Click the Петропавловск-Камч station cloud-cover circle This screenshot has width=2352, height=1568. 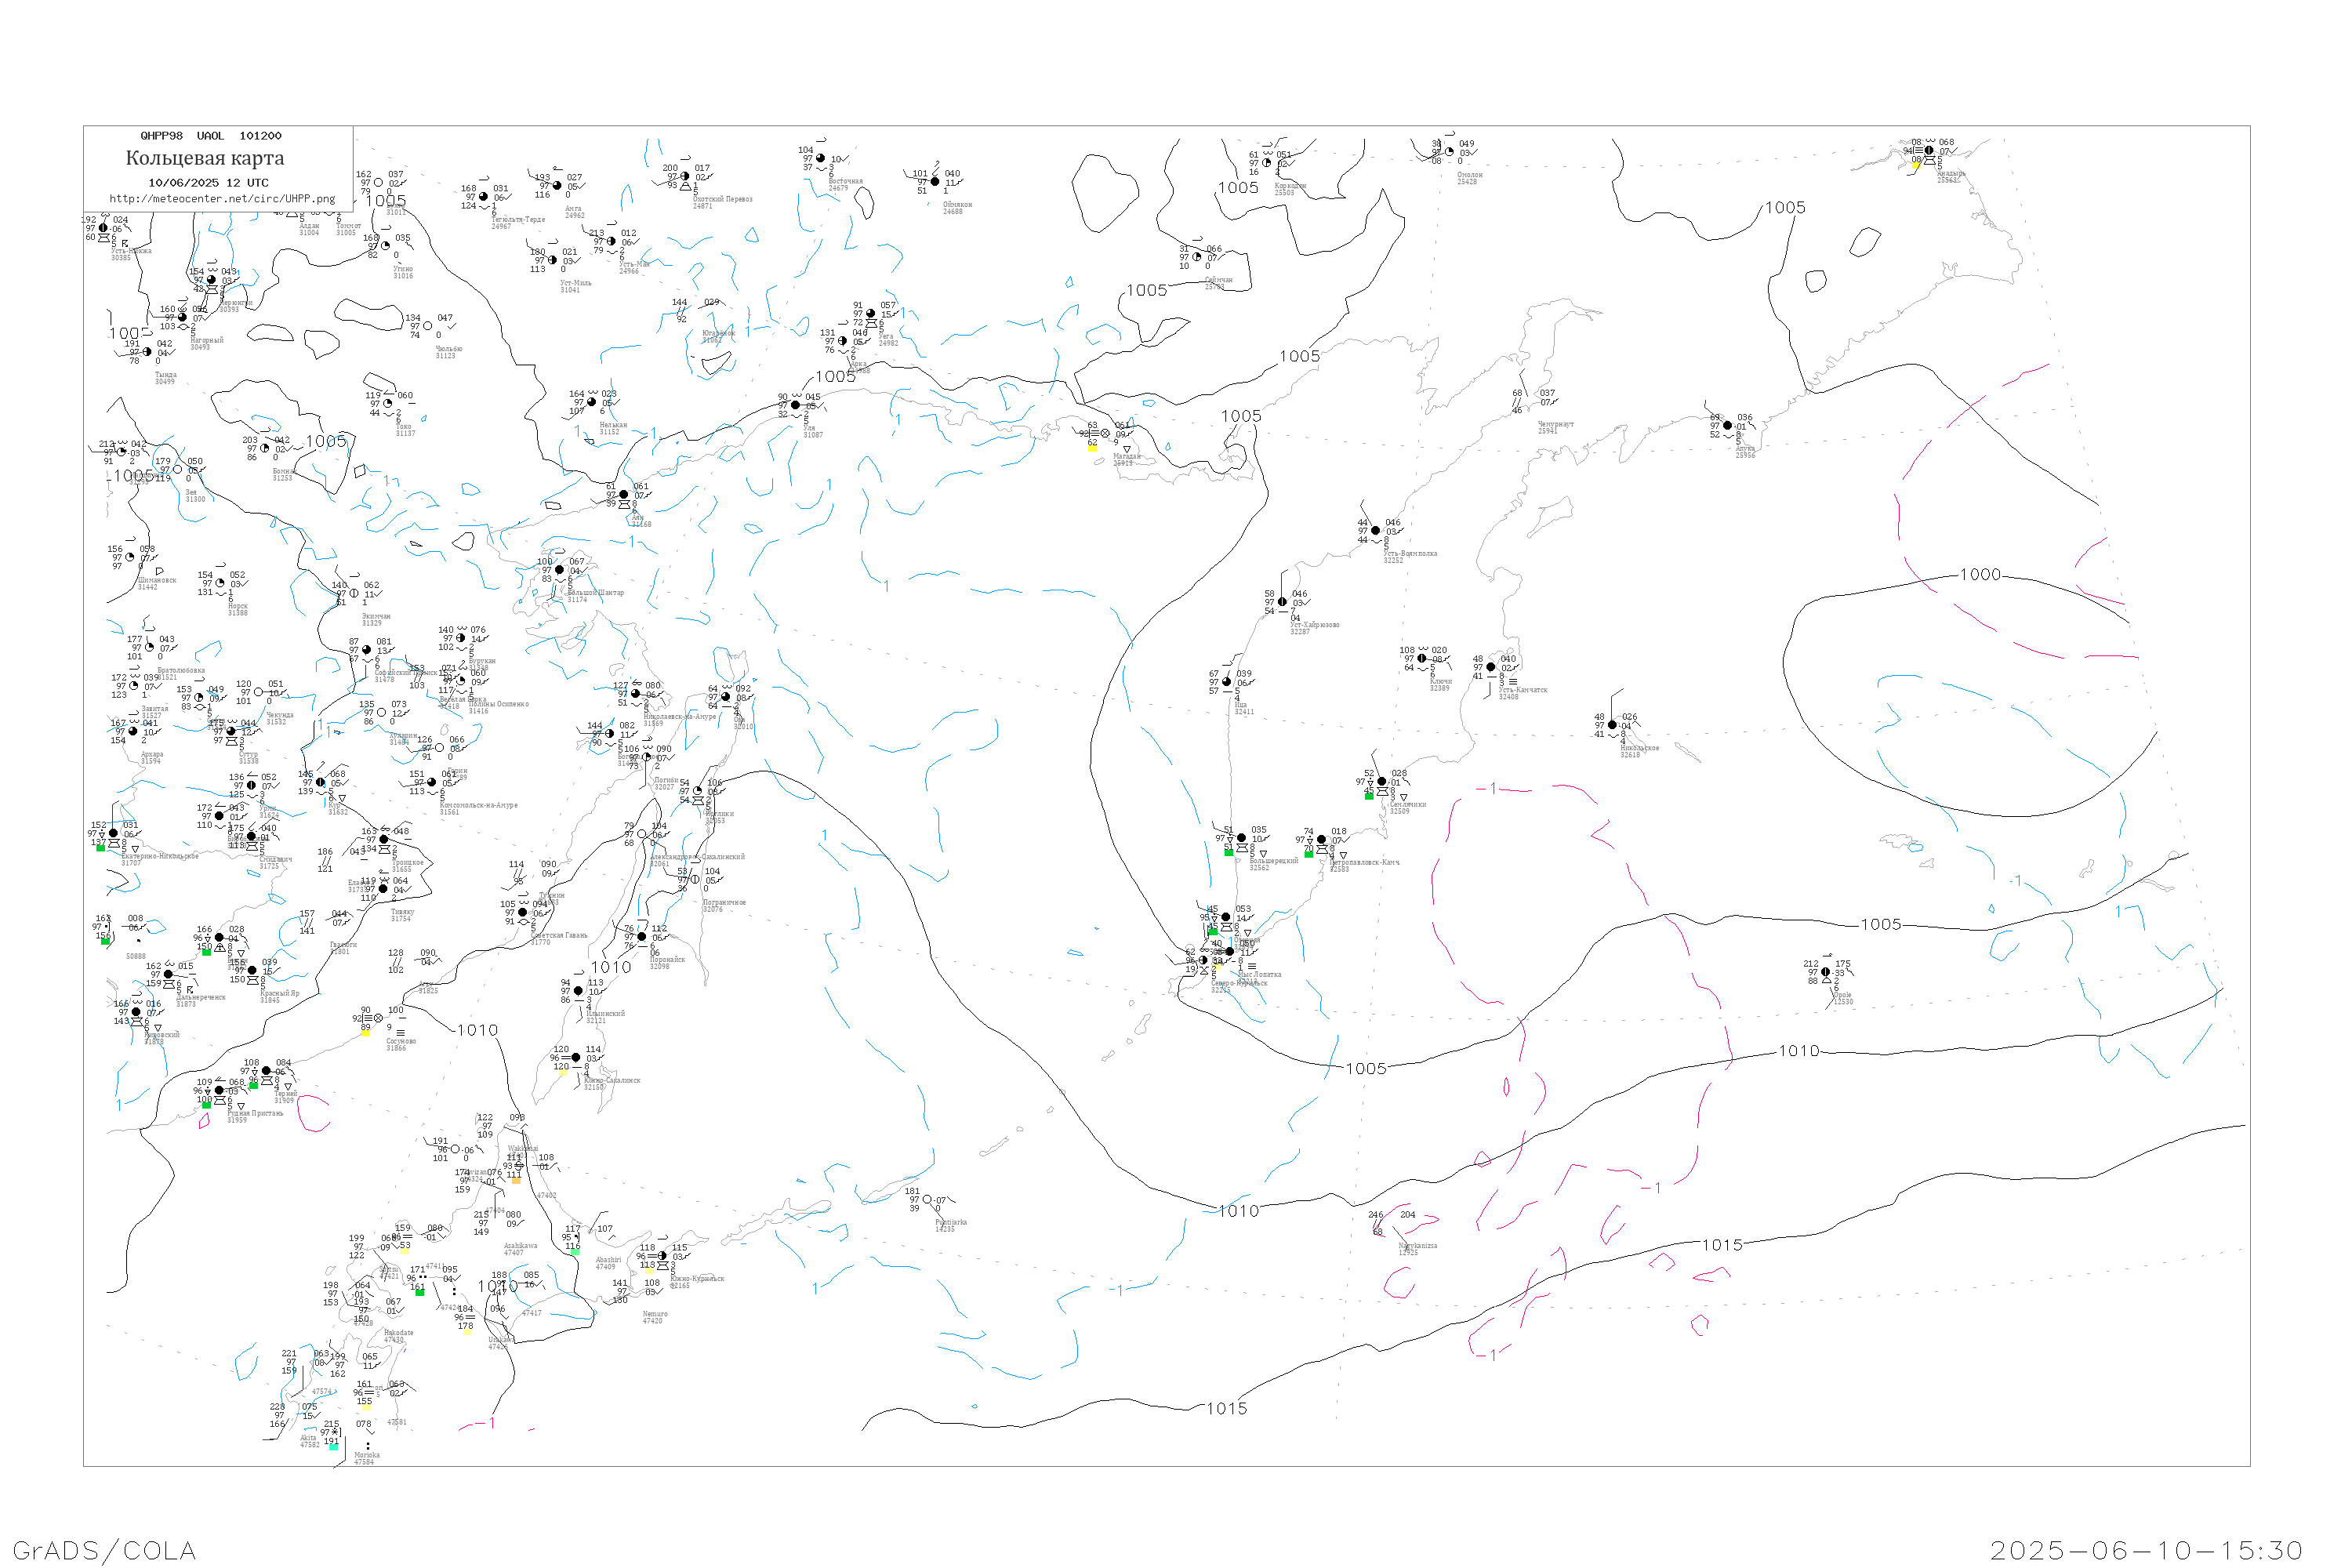1321,840
